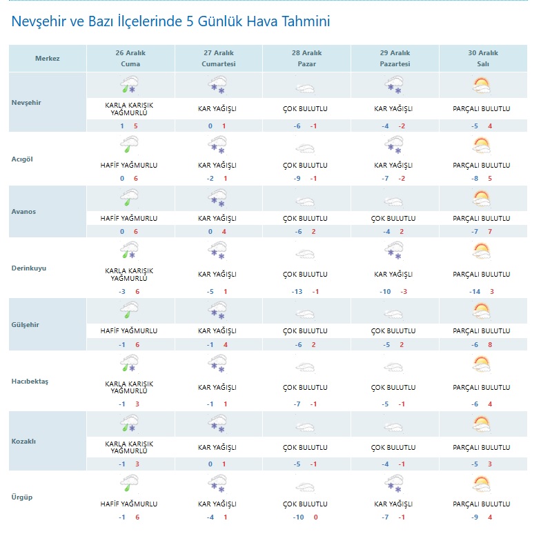
Task: Click the Avanos district name
Action: (x=24, y=211)
